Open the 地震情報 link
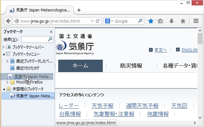Viewport: 204px width, 127px height. click(158, 114)
